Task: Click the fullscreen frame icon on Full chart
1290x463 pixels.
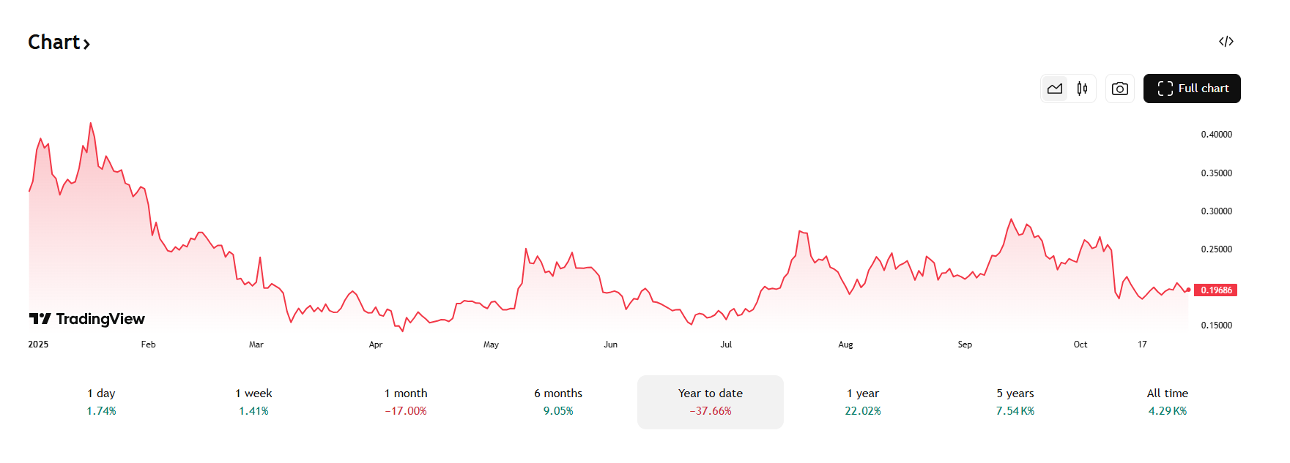Action: pyautogui.click(x=1165, y=88)
